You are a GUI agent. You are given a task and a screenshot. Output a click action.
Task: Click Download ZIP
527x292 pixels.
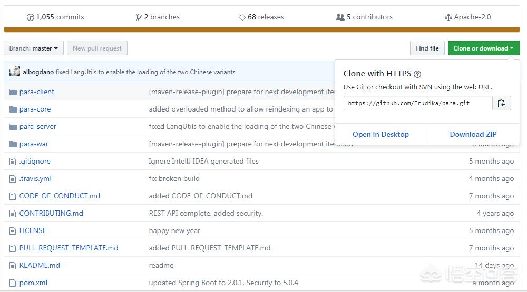[x=473, y=134]
